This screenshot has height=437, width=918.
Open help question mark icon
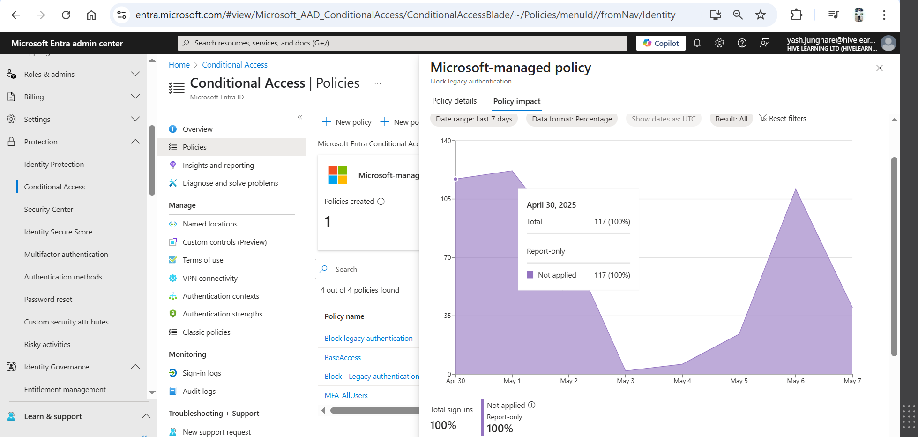[x=742, y=43]
